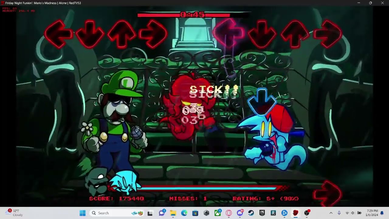Click the player's down arrow receptor

262,34
